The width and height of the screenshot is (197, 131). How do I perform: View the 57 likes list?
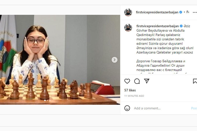tap(130, 90)
